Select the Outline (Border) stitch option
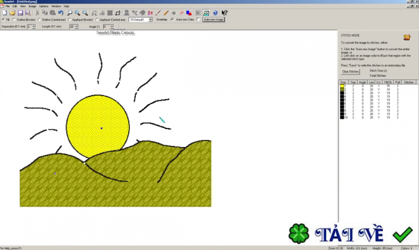Screen dimensions: 419x250 (x=14, y=19)
